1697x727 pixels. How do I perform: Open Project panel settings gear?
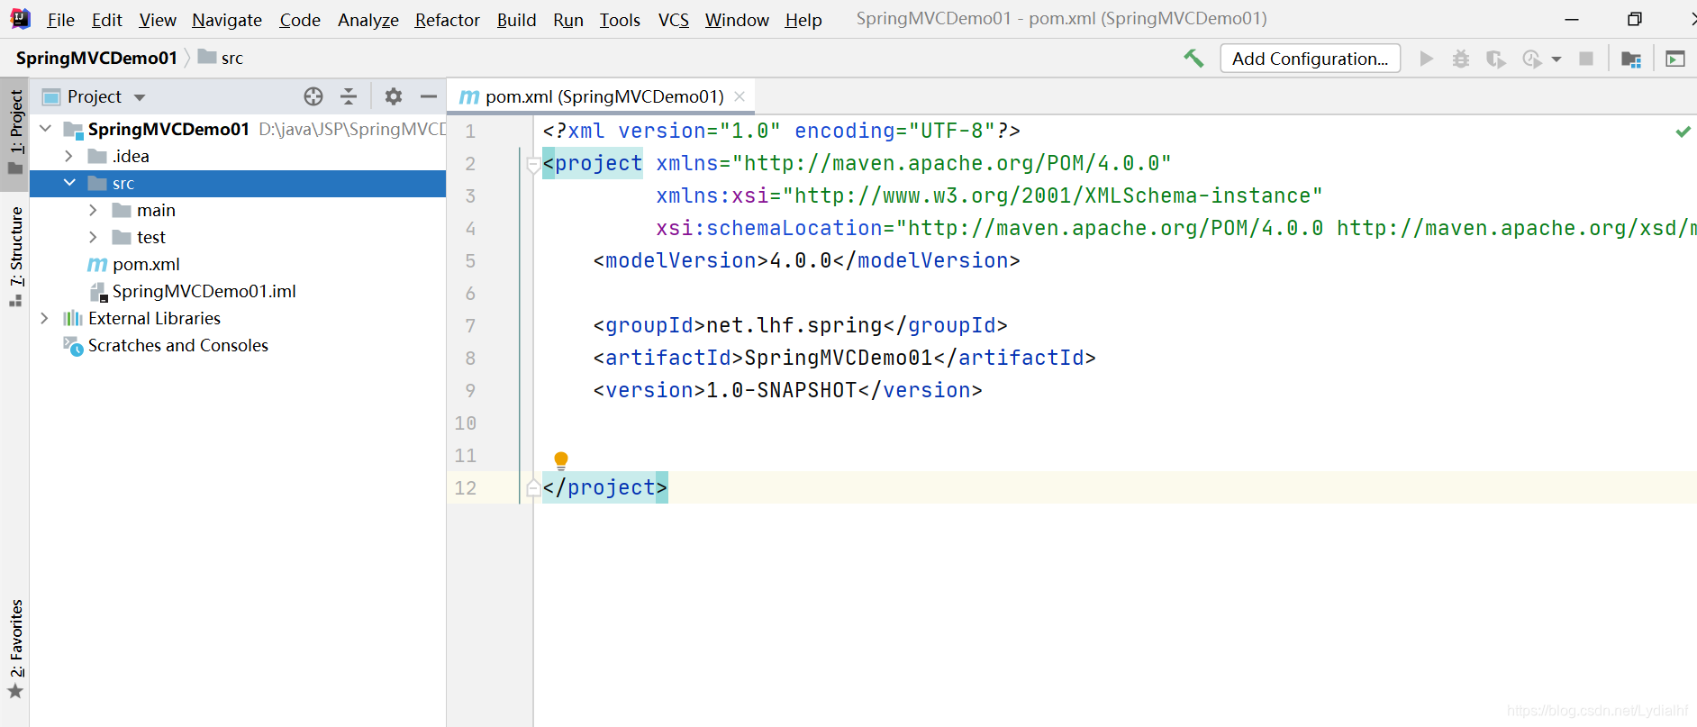click(x=394, y=96)
